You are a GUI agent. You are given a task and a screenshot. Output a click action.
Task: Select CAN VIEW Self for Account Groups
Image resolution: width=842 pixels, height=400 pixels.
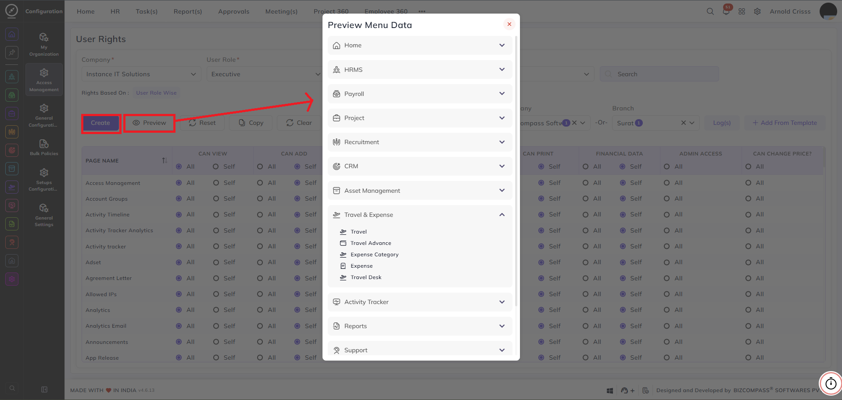(x=216, y=198)
